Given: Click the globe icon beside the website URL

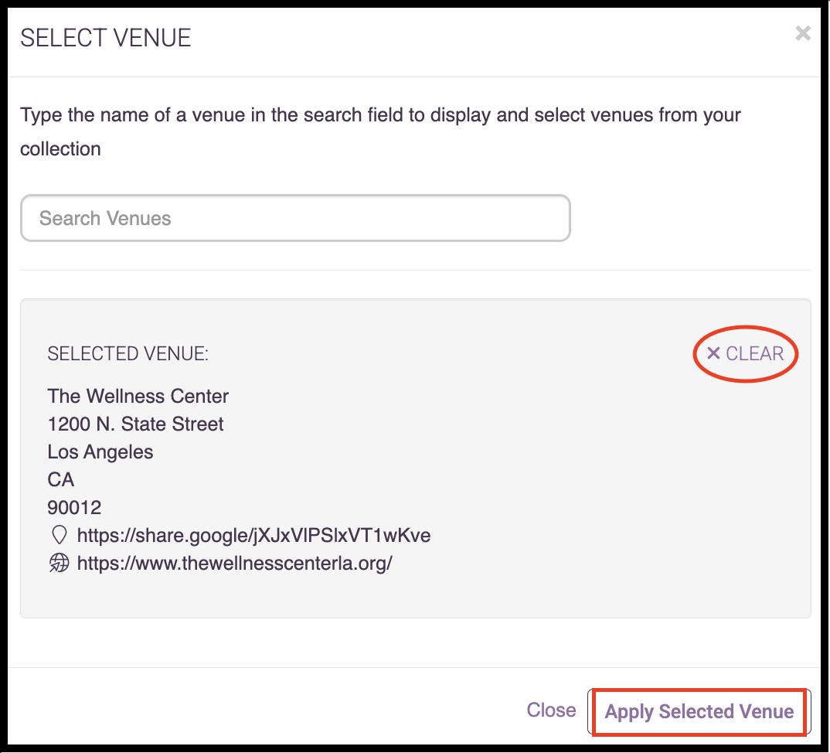Looking at the screenshot, I should coord(60,563).
